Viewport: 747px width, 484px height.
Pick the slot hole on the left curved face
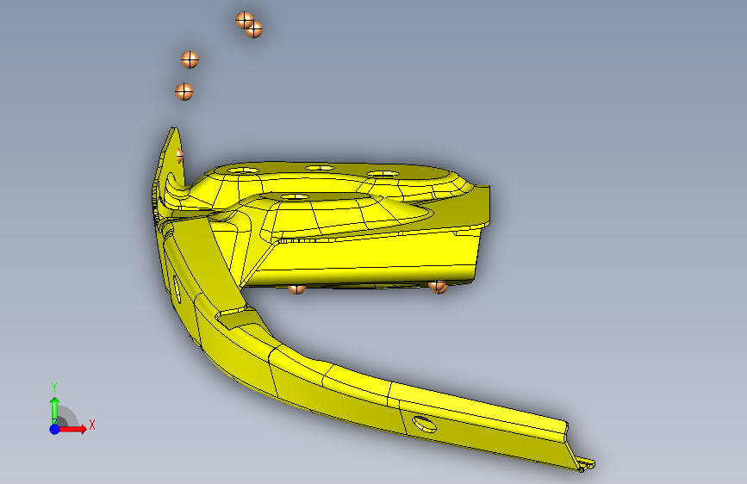pos(177,289)
